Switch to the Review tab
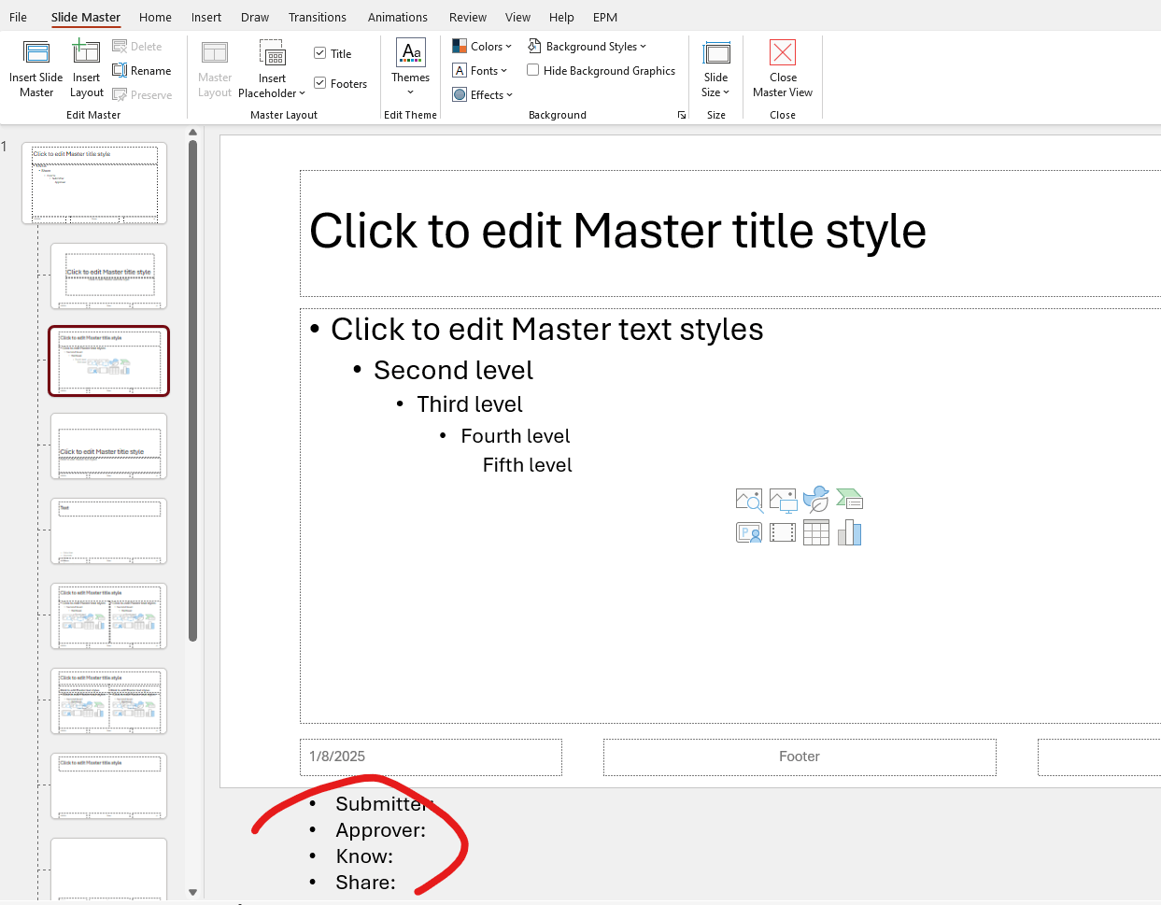The image size is (1161, 905). coord(468,17)
